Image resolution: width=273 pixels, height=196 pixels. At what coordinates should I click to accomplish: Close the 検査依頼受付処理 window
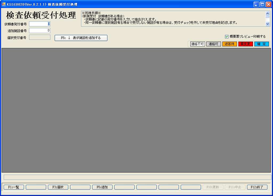(268, 4)
